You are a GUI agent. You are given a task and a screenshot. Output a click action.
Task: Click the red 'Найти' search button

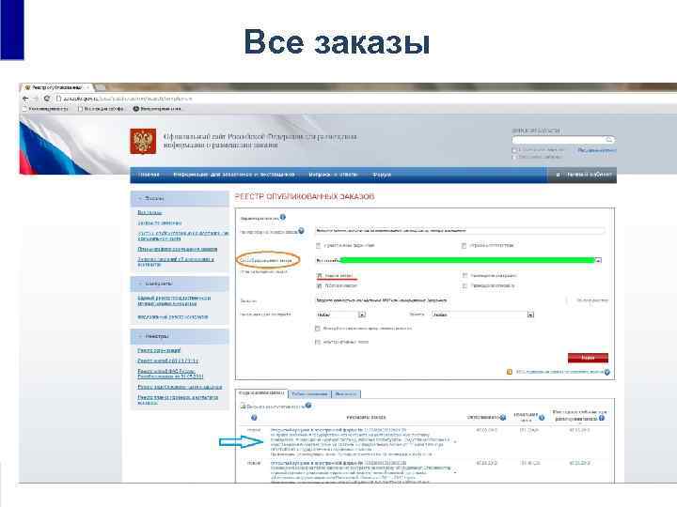pyautogui.click(x=588, y=358)
